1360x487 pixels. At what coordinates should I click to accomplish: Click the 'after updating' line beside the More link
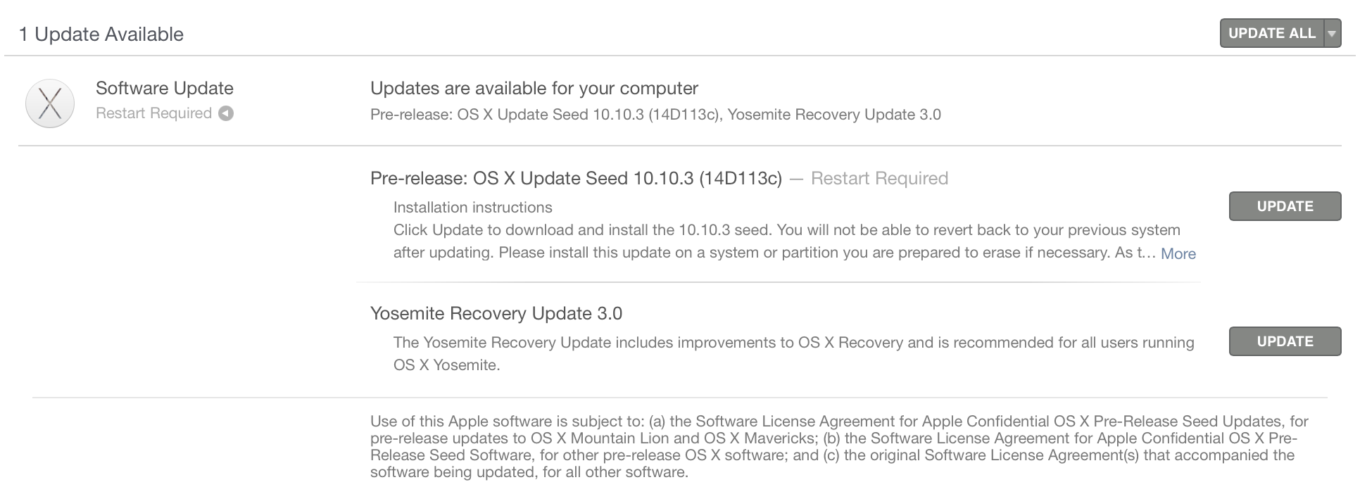point(774,253)
